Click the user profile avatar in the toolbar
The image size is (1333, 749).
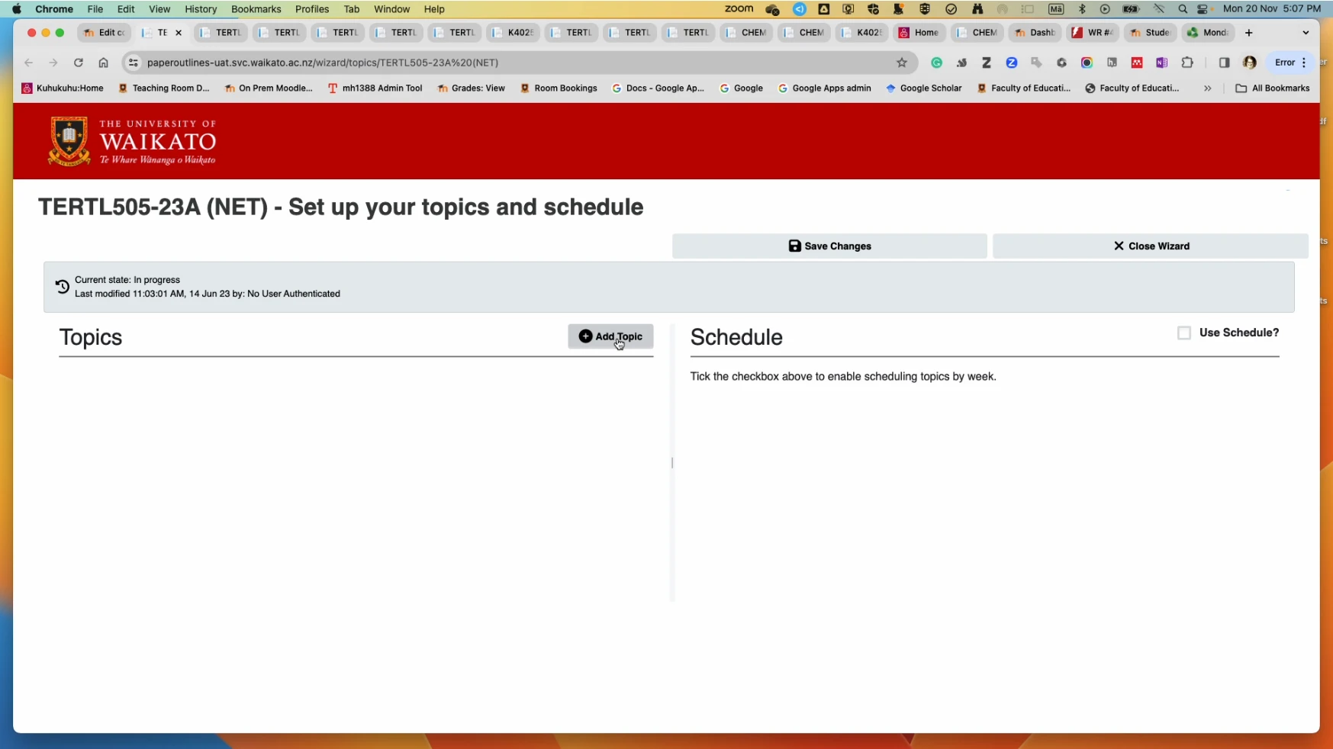coord(1249,63)
